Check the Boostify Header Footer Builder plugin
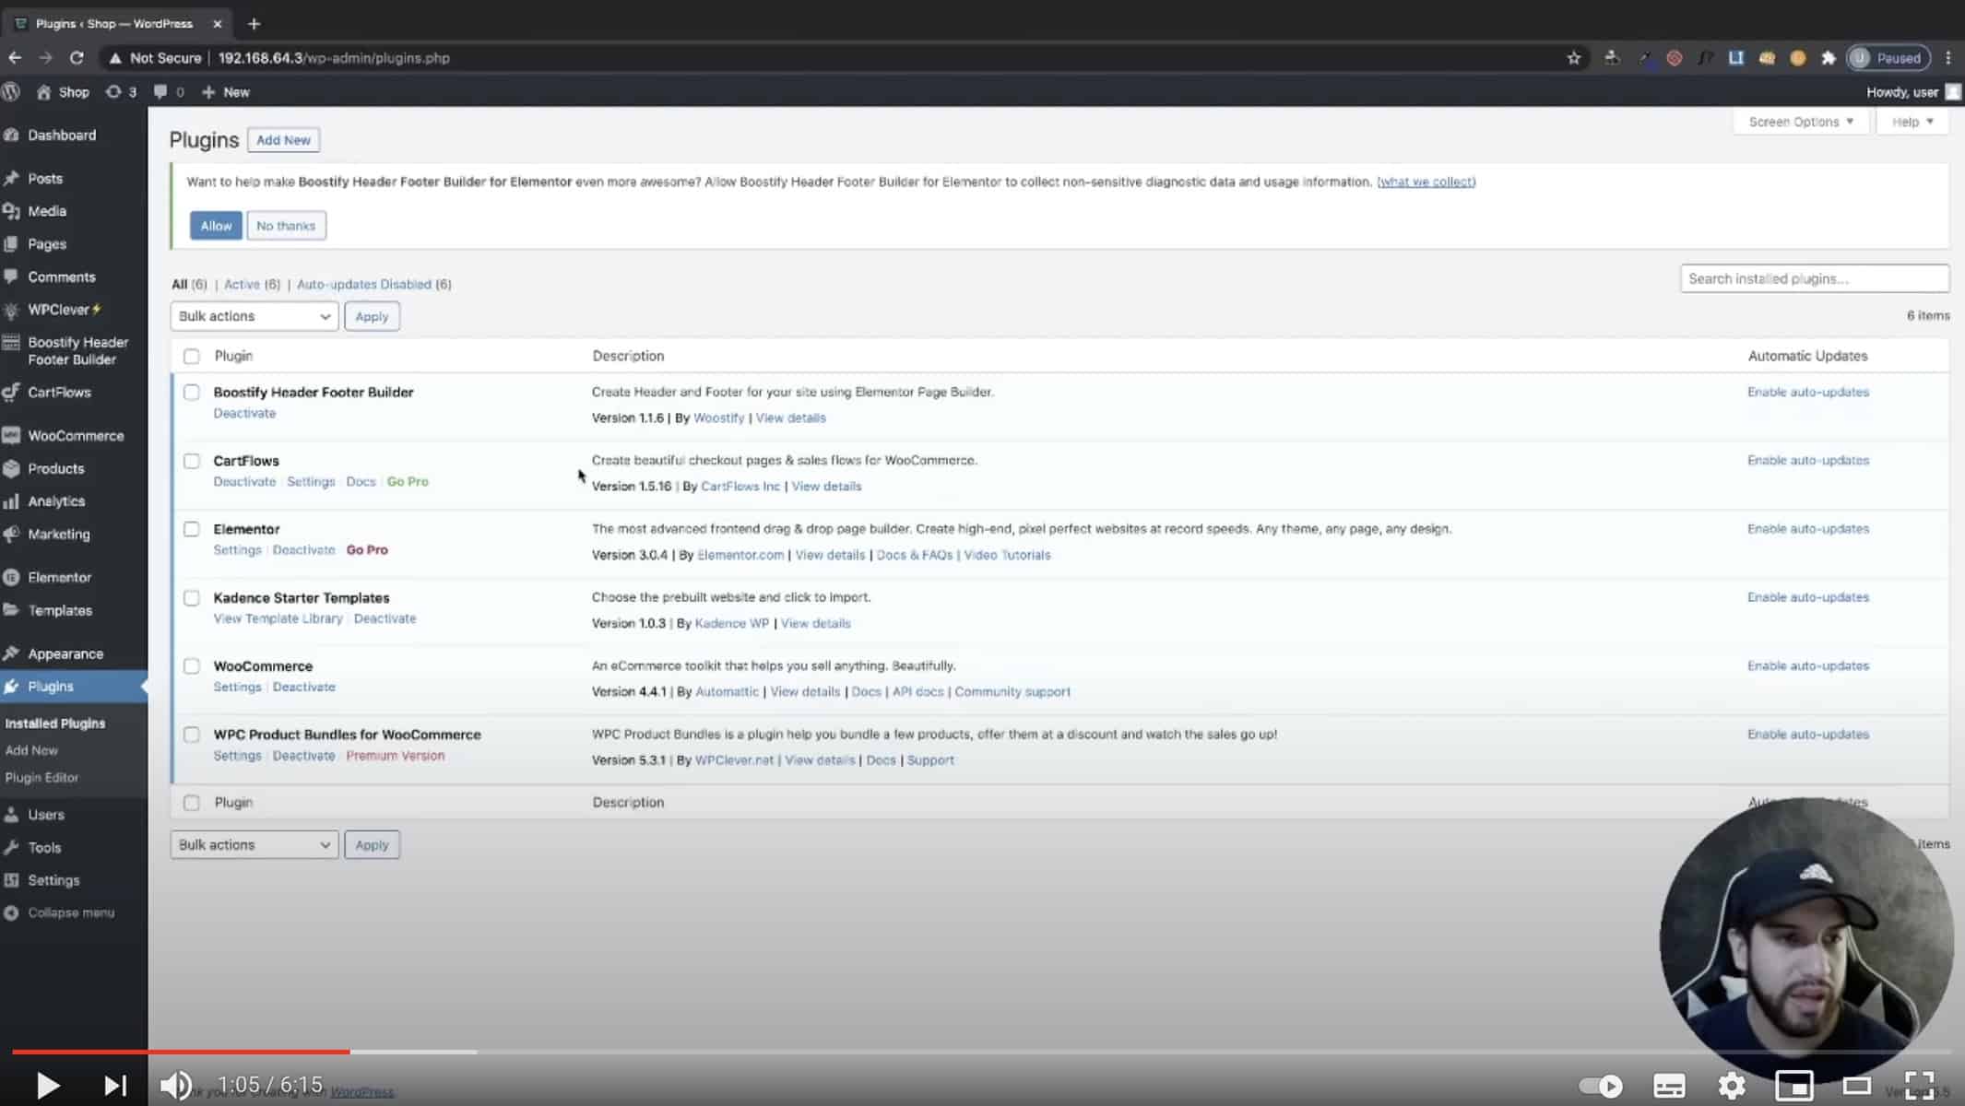 (191, 393)
